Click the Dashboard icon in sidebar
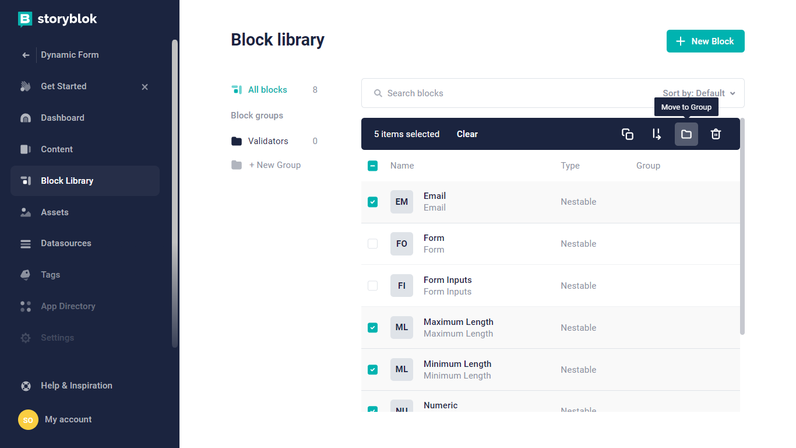This screenshot has height=448, width=796. point(26,118)
